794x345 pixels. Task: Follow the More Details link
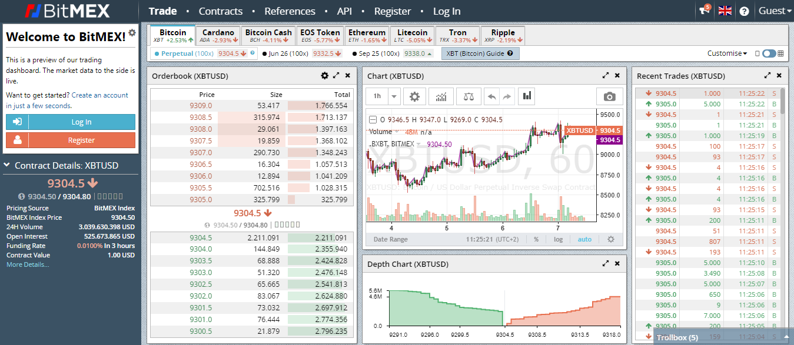(x=28, y=264)
